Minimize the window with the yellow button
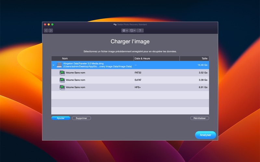This screenshot has width=260, height=162. 48,25
